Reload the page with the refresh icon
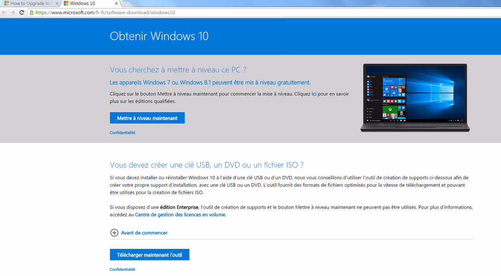Image resolution: width=501 pixels, height=276 pixels. [x=22, y=13]
